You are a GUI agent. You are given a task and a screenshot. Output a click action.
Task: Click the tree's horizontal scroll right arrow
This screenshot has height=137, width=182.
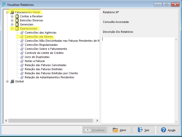coord(97,120)
